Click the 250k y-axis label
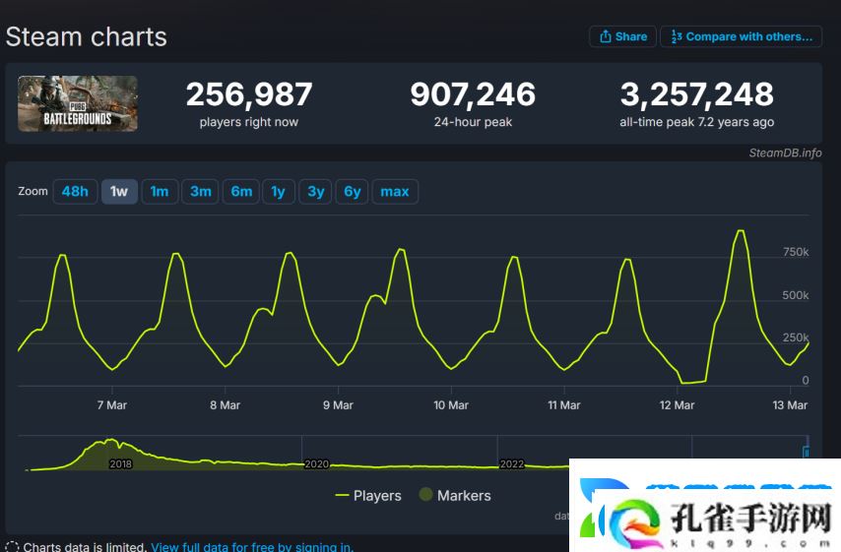This screenshot has width=841, height=552. tap(796, 337)
